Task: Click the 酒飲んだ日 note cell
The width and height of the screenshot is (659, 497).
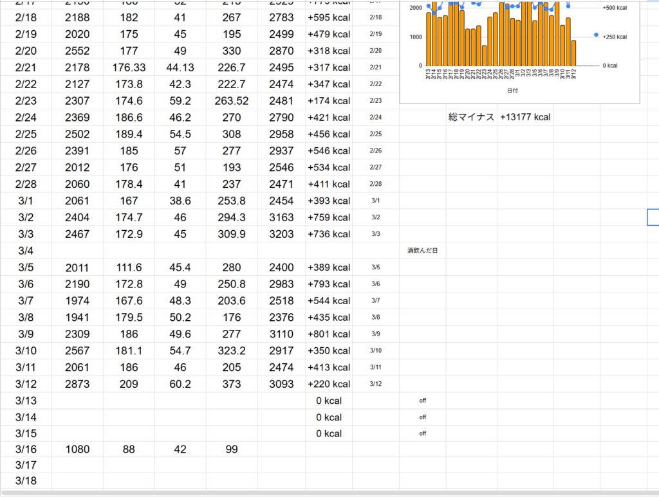Action: click(x=422, y=250)
